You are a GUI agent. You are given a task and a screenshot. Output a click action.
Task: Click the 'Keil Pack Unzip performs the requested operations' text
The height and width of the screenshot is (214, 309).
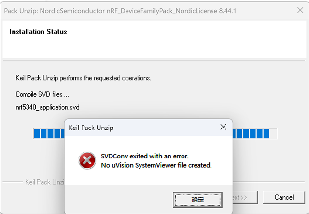(83, 78)
